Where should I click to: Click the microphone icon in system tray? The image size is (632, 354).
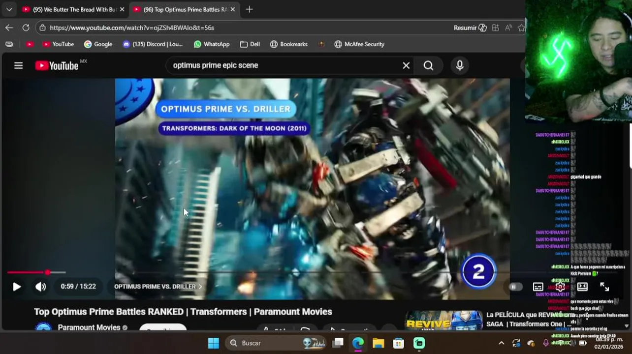click(x=546, y=343)
